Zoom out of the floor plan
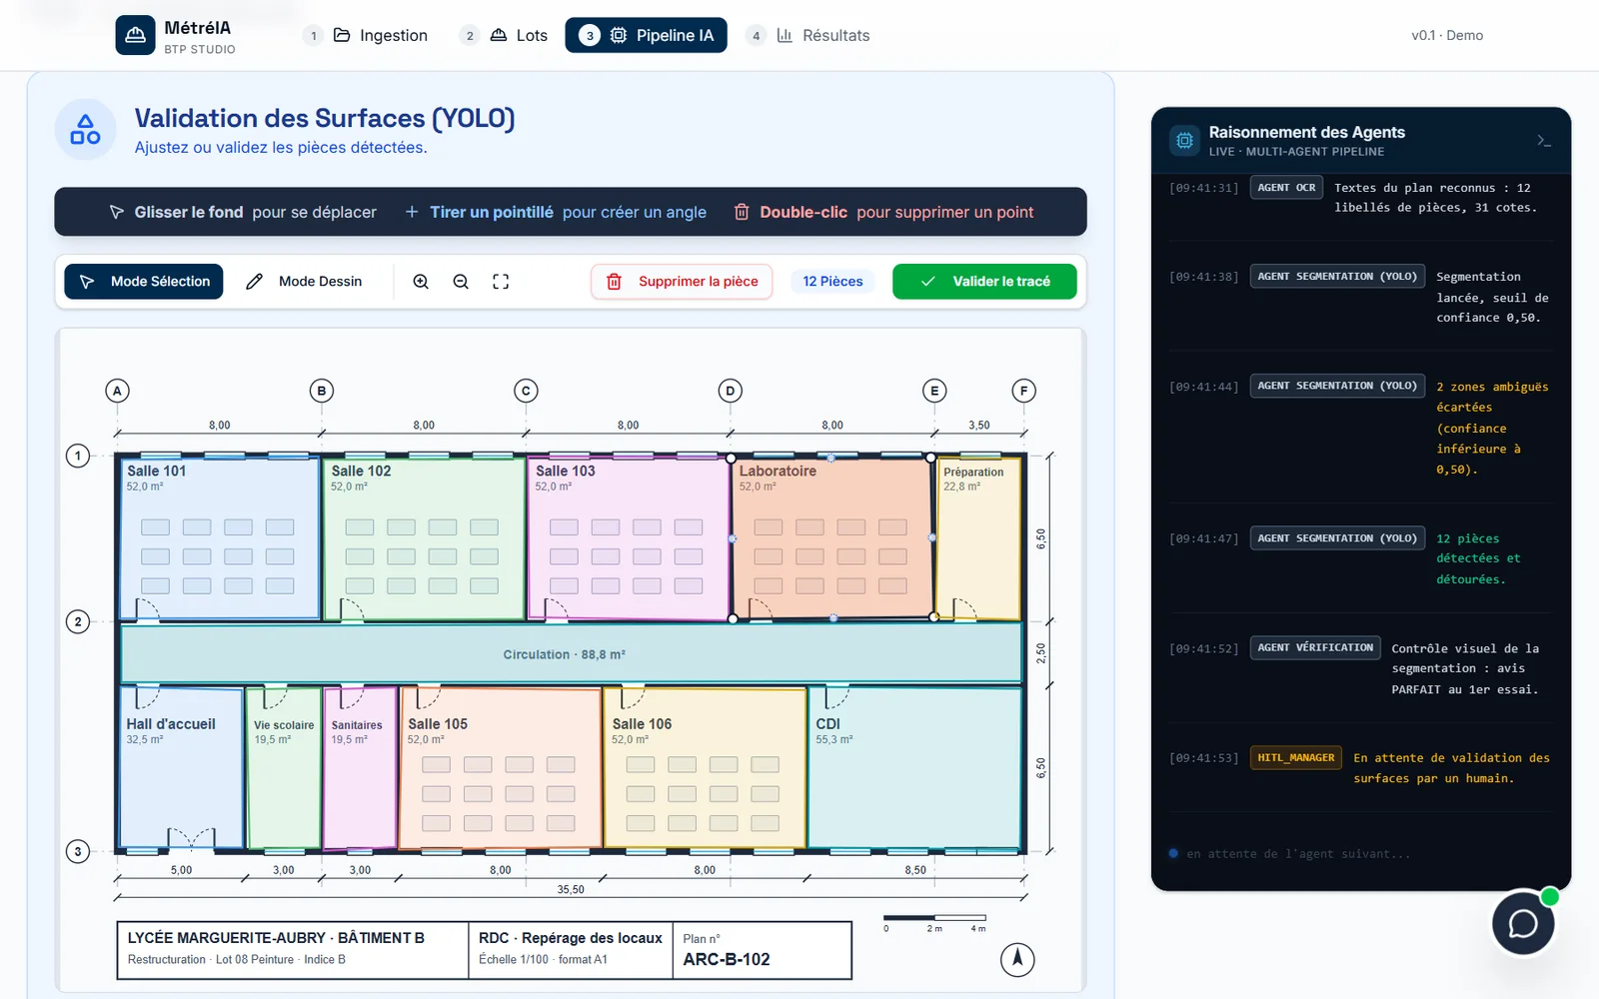 click(x=461, y=282)
